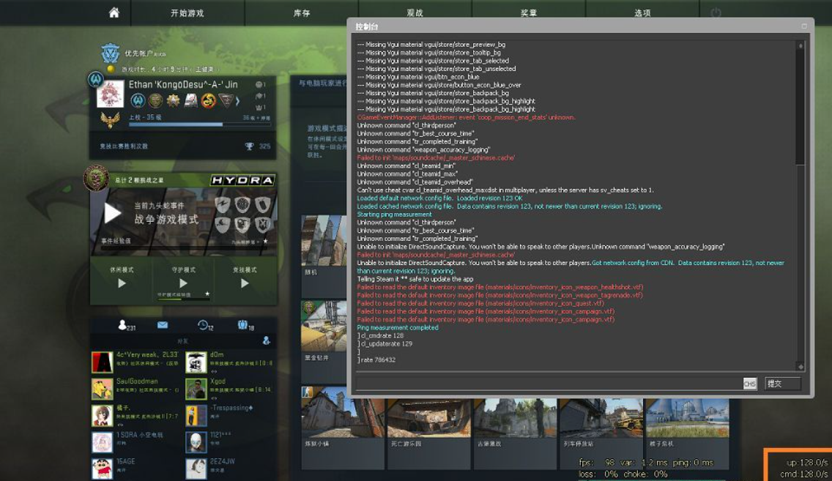Viewport: 832px width, 481px height.
Task: Close the 控制台 console window
Action: (x=804, y=26)
